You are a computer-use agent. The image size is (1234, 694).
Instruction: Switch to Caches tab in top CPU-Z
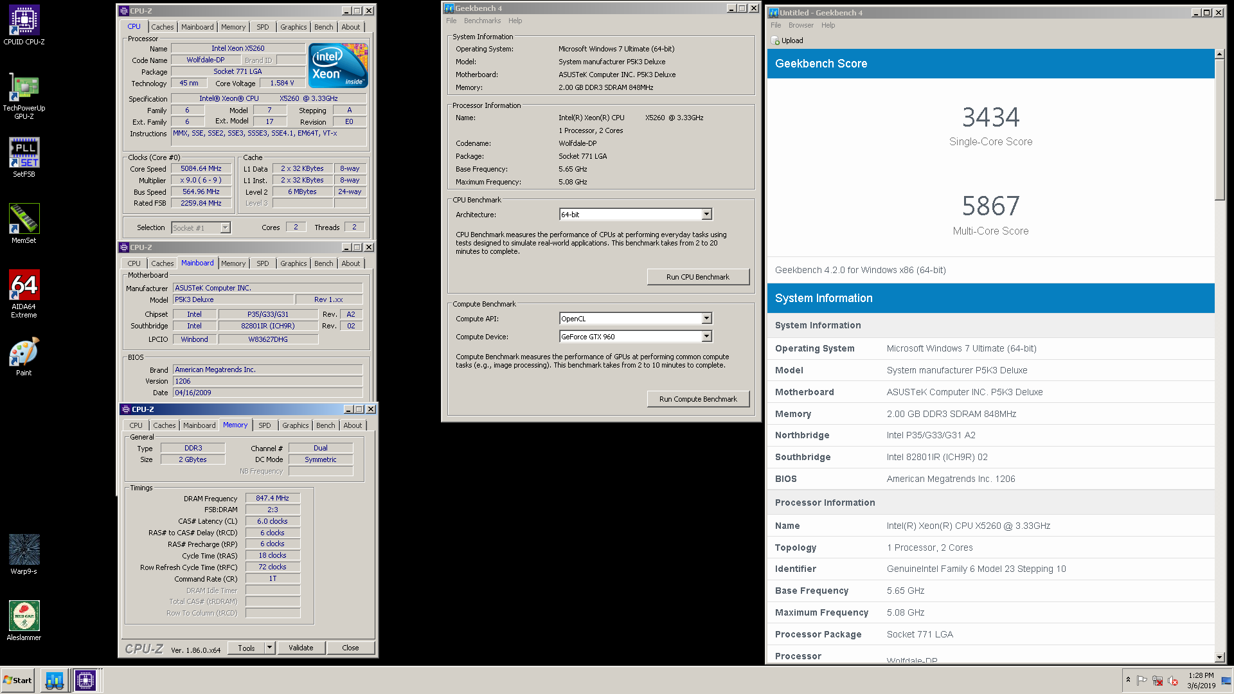pos(163,27)
